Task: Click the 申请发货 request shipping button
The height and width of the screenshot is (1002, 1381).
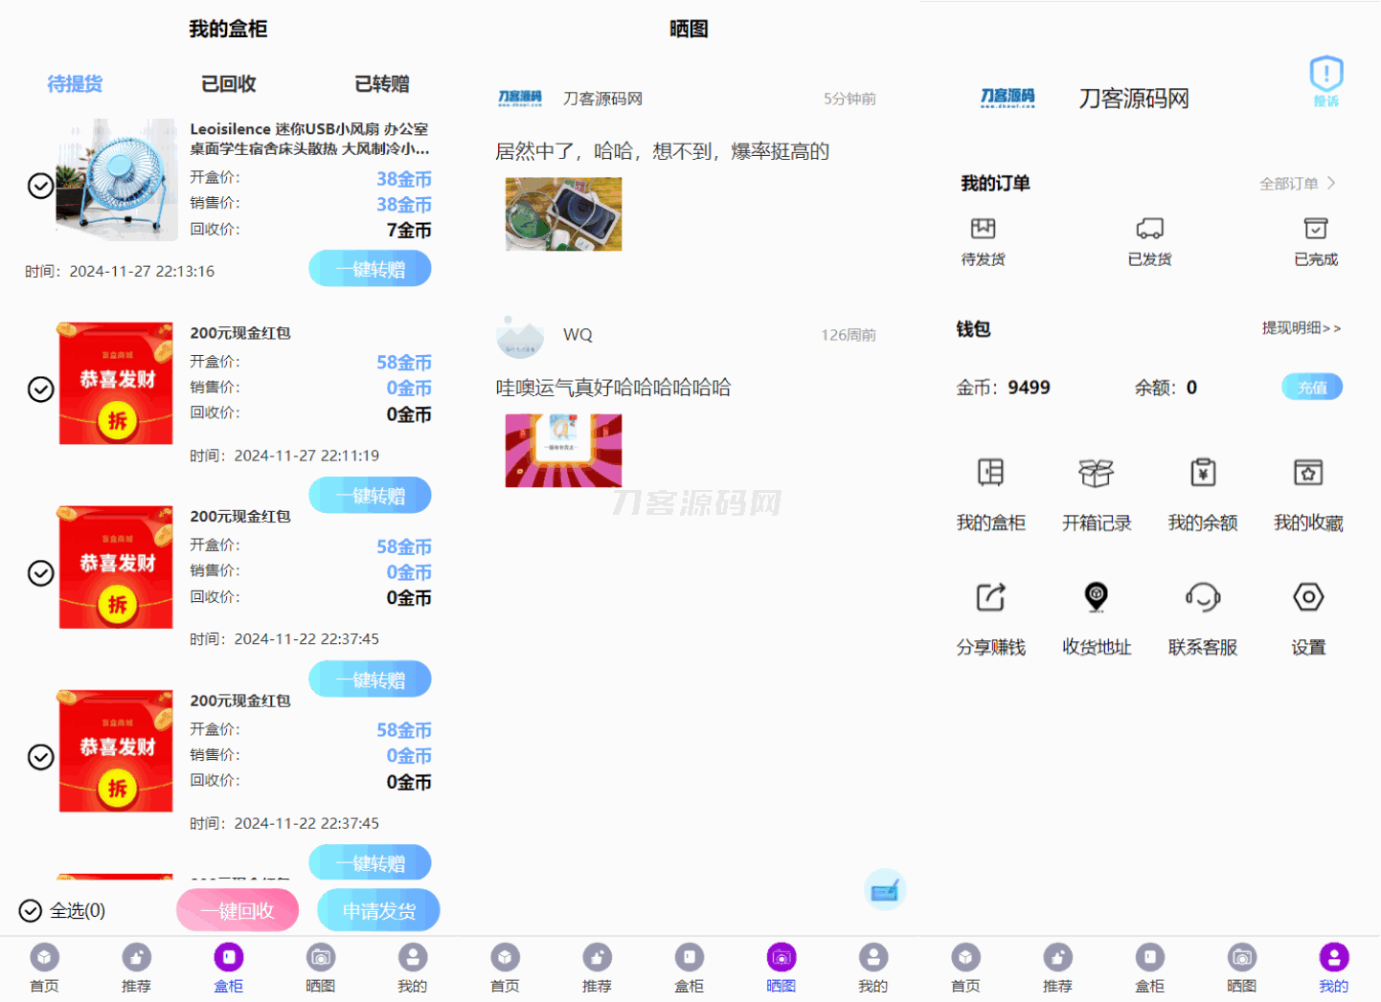Action: coord(378,910)
